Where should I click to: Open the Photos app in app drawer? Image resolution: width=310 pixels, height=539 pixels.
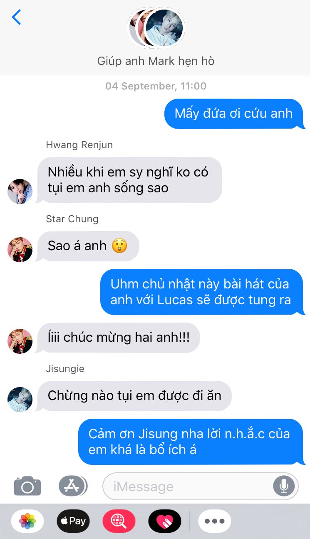click(27, 521)
